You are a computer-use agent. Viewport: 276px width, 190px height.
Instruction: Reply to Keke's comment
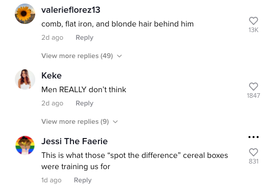(x=85, y=103)
